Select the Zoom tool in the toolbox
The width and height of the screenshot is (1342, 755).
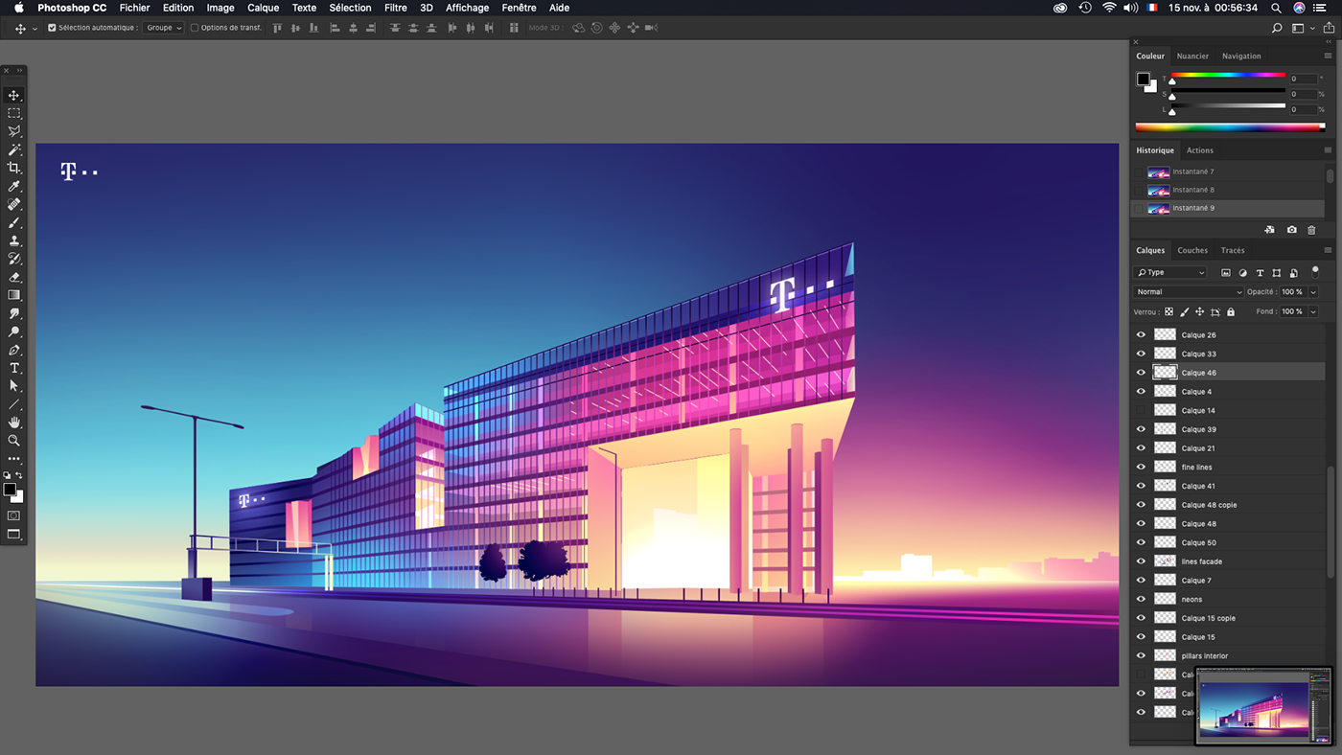tap(14, 441)
